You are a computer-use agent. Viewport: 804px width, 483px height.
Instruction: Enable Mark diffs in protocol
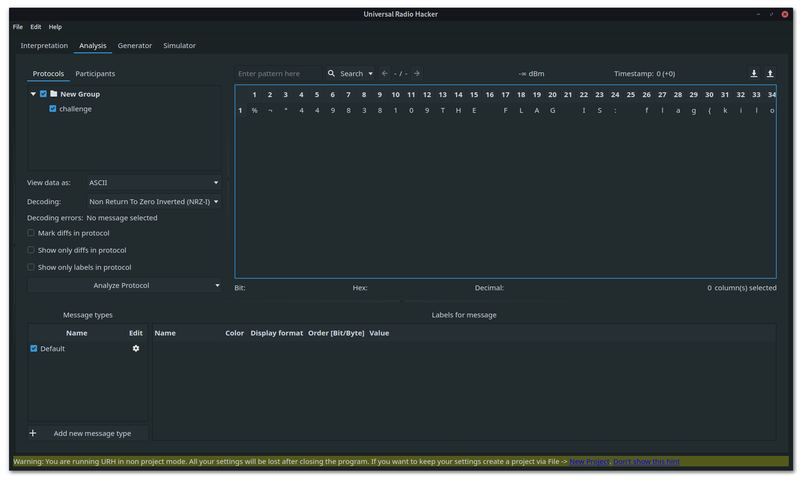(31, 233)
